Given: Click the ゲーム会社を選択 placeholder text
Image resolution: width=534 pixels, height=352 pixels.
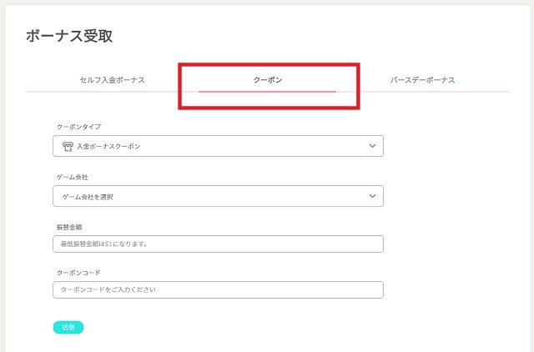Looking at the screenshot, I should coord(88,197).
